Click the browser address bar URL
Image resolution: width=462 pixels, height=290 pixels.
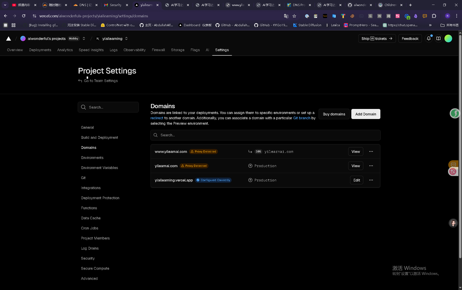coord(93,16)
